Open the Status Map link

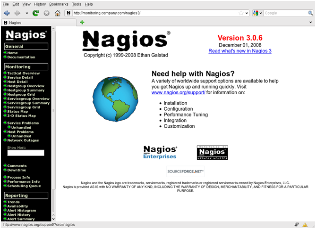[17, 111]
